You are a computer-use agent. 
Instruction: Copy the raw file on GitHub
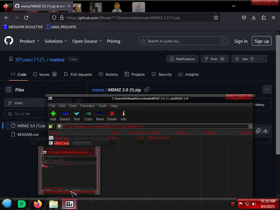pos(258,130)
